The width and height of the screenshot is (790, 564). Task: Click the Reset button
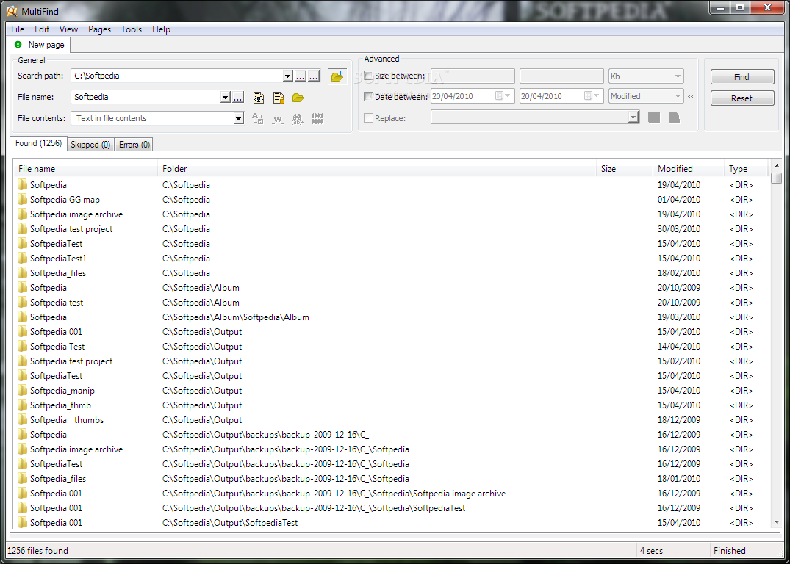pos(742,98)
